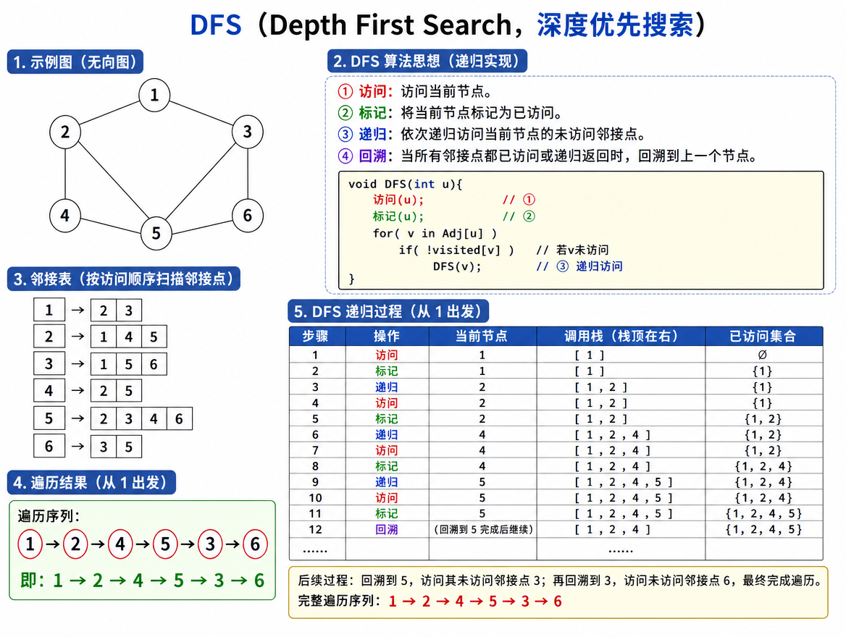Click the "1. 示例图（无向图）" section header
The image size is (846, 637).
click(x=75, y=62)
